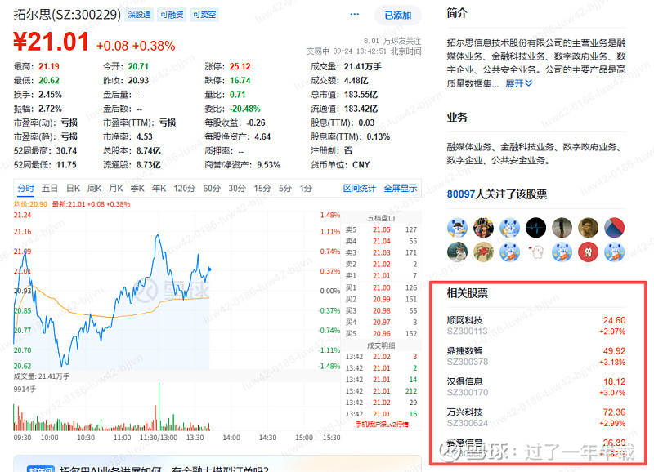Open the three-dots more options menu
Viewport: 654px width, 472px height.
pyautogui.click(x=355, y=14)
